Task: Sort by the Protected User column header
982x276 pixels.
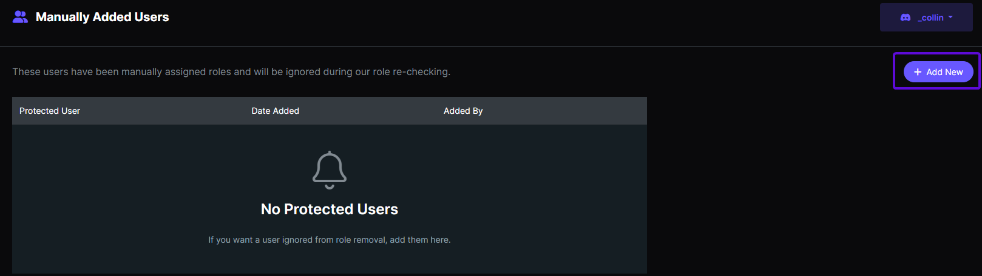Action: (50, 111)
